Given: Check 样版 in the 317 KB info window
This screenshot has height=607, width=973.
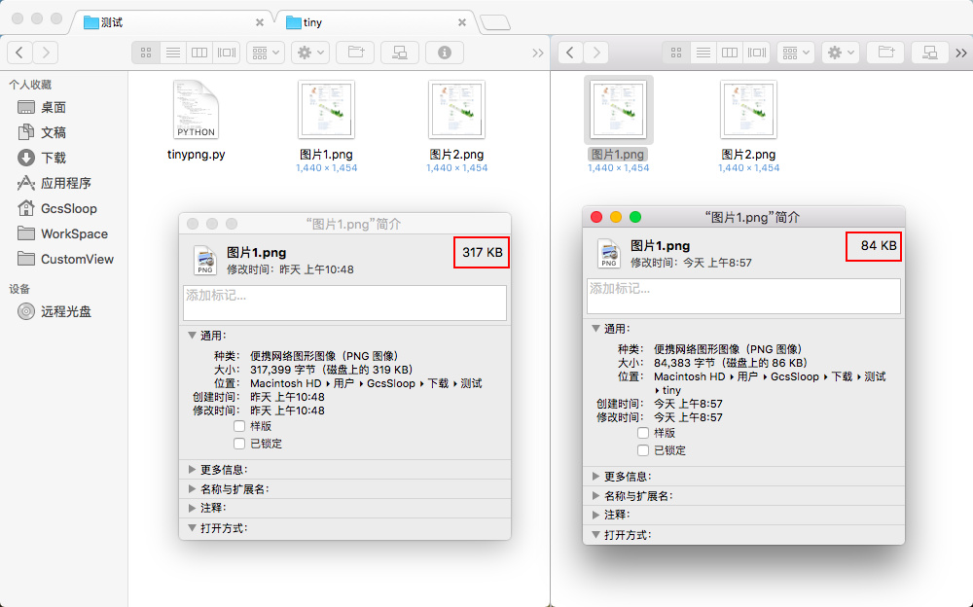Looking at the screenshot, I should (239, 426).
